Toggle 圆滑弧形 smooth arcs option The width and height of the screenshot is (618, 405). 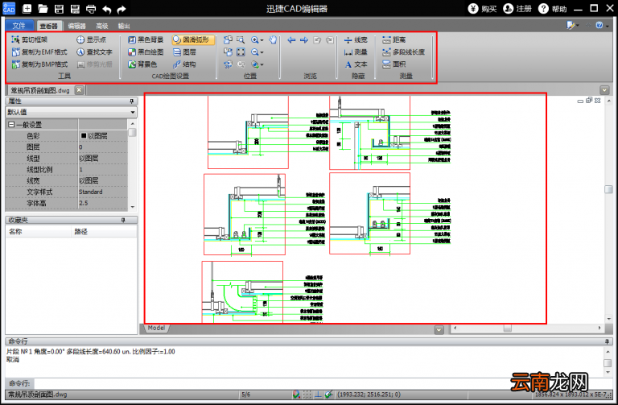[193, 39]
